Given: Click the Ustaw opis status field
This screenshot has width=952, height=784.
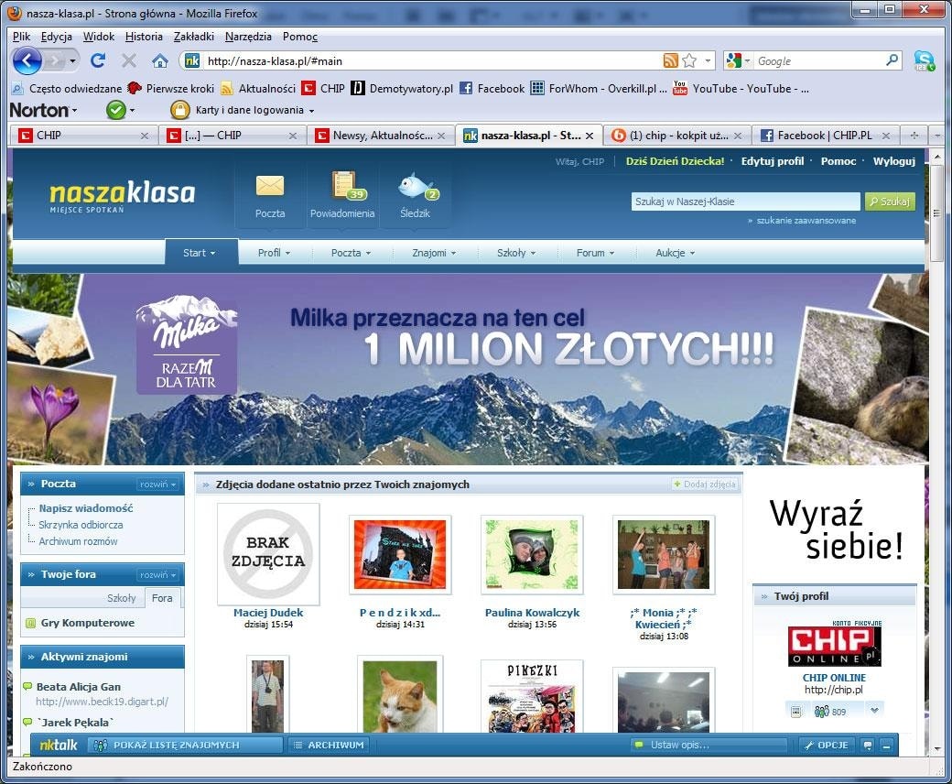Looking at the screenshot, I should tap(709, 746).
